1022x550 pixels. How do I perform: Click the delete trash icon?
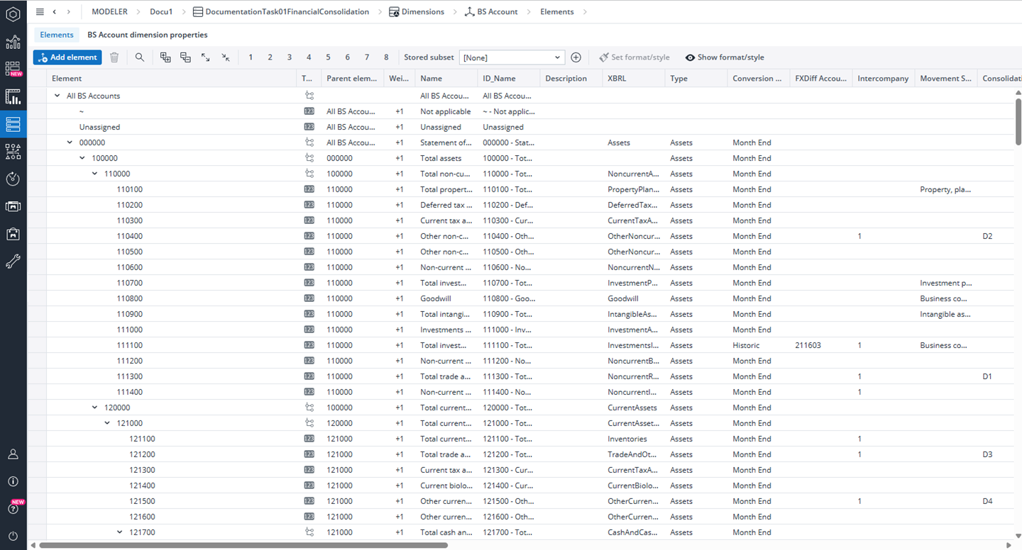pyautogui.click(x=114, y=57)
